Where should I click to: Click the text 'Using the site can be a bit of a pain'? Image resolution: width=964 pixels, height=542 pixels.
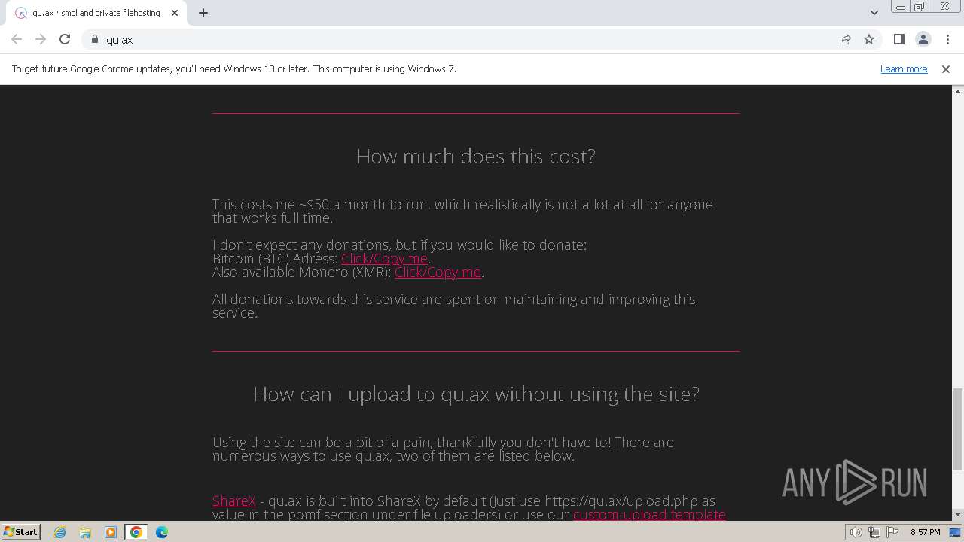pos(322,442)
